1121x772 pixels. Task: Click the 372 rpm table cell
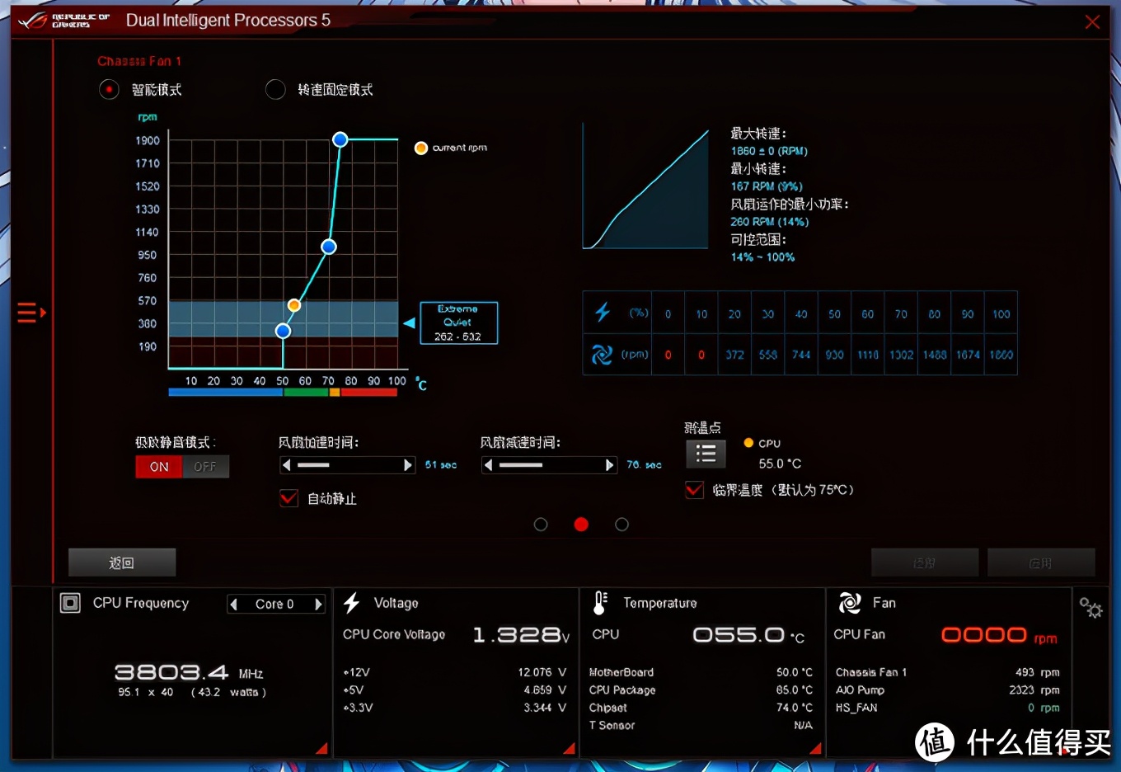[734, 355]
